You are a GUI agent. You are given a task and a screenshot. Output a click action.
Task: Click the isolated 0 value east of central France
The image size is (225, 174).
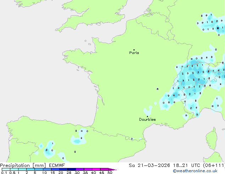tap(158, 89)
